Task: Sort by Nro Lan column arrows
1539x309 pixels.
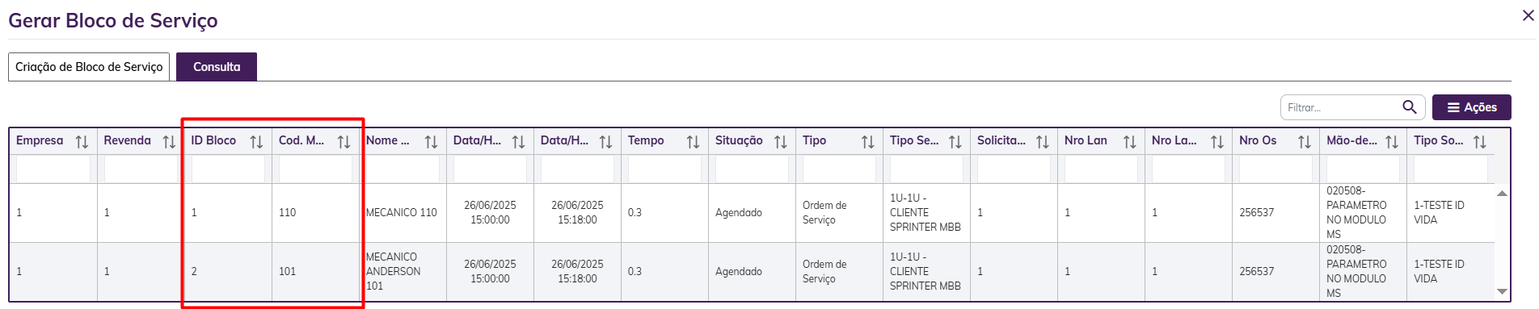Action: (1129, 142)
